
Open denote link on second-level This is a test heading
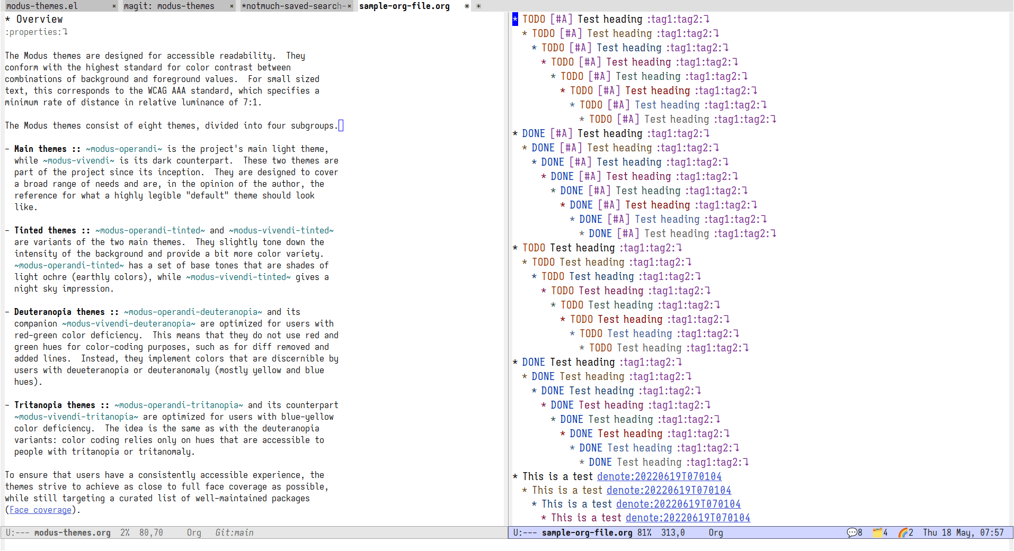pyautogui.click(x=669, y=490)
